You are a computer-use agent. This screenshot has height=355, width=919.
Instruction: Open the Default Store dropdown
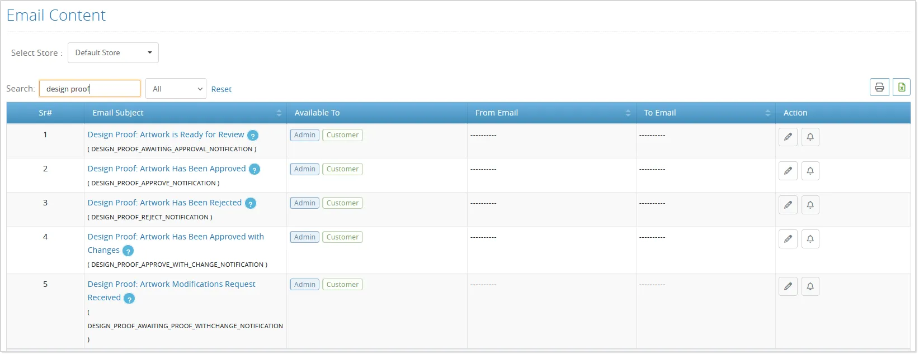click(113, 52)
